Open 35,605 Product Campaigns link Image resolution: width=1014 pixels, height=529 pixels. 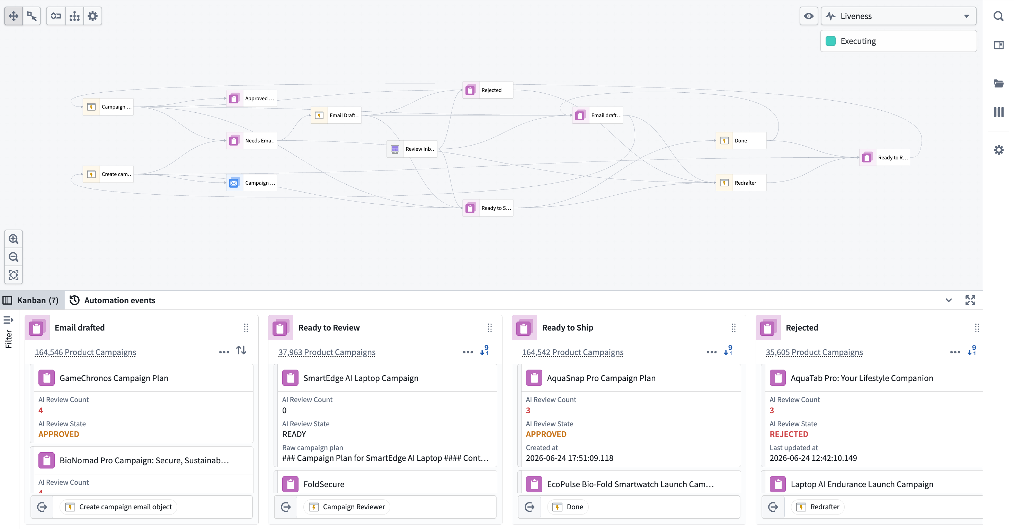[814, 352]
